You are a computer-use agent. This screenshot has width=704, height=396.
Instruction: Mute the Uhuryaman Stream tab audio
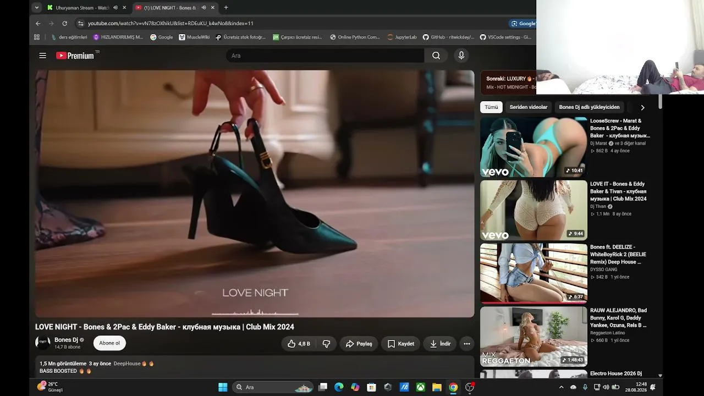pos(116,8)
